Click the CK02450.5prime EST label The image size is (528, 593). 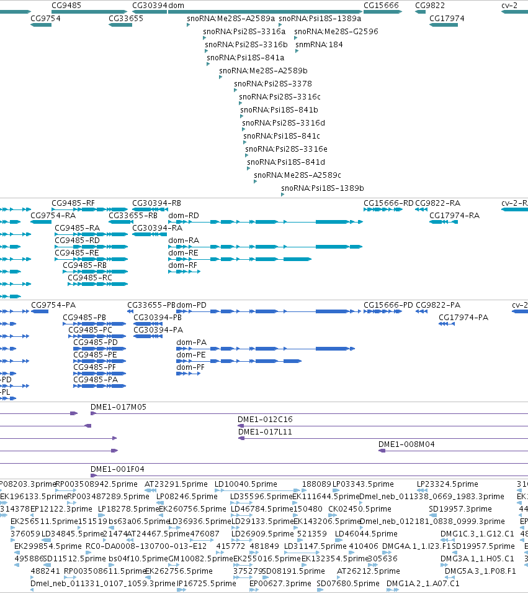360,509
